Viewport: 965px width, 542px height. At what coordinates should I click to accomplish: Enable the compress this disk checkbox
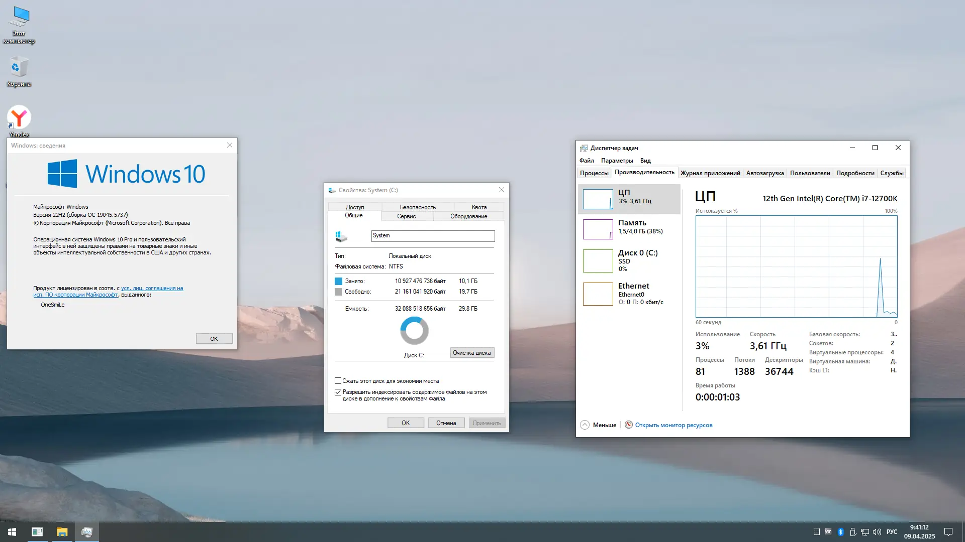(338, 381)
